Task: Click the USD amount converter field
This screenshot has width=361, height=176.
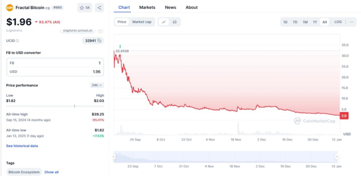Action: tap(55, 72)
